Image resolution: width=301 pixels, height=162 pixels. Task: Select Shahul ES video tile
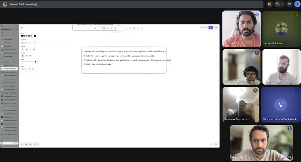tap(242, 29)
